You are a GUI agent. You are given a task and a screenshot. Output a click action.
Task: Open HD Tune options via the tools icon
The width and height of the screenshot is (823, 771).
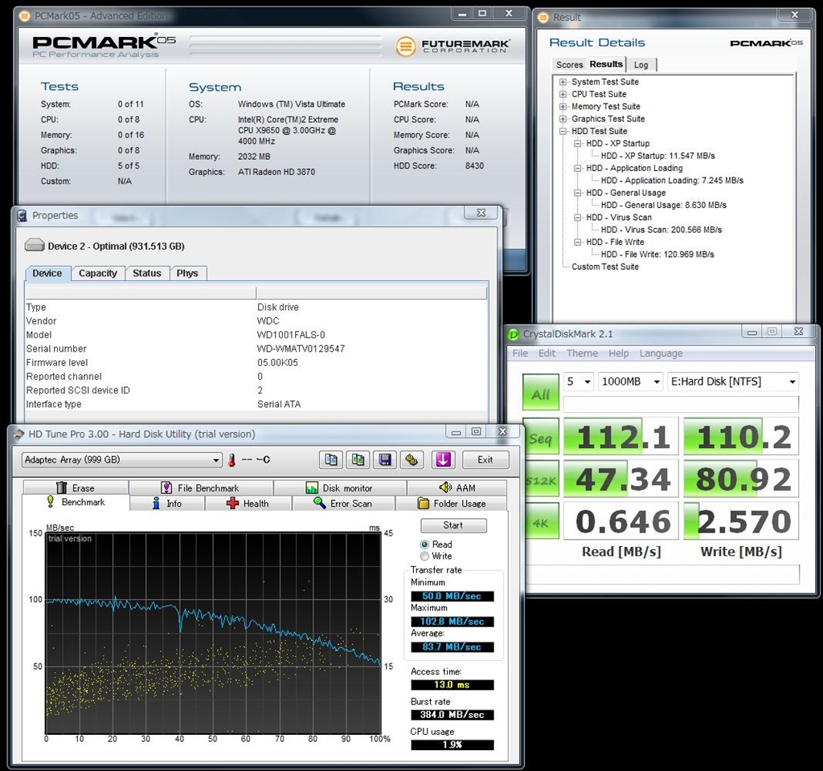click(x=412, y=459)
